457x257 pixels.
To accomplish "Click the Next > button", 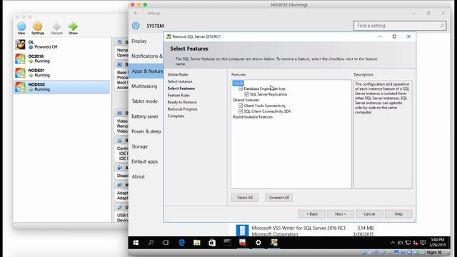I will pyautogui.click(x=341, y=214).
